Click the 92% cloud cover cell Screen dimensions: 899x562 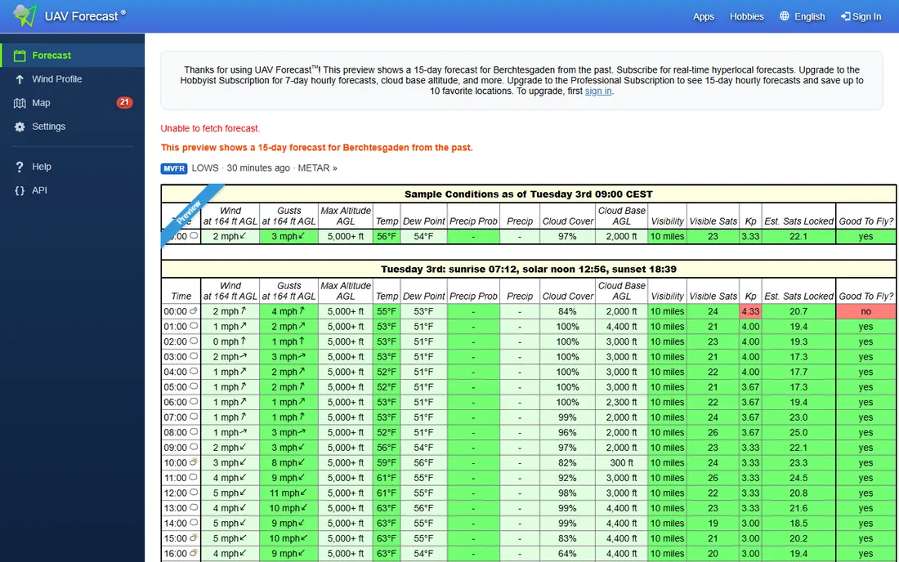click(x=567, y=479)
